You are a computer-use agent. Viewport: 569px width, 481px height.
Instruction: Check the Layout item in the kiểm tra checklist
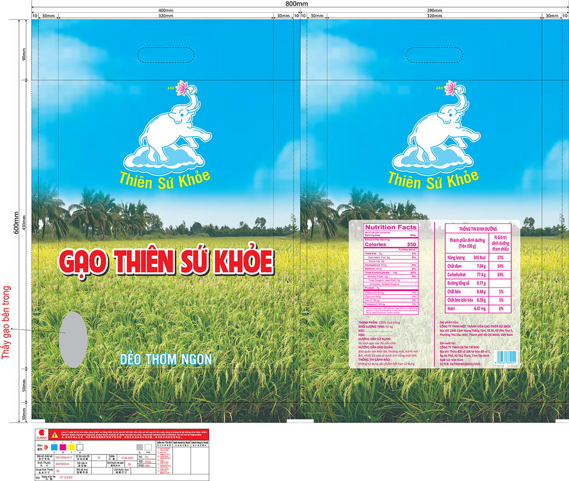pyautogui.click(x=158, y=453)
